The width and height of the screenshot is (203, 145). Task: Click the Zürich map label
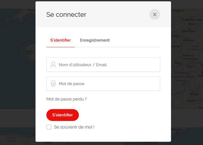tap(190, 66)
